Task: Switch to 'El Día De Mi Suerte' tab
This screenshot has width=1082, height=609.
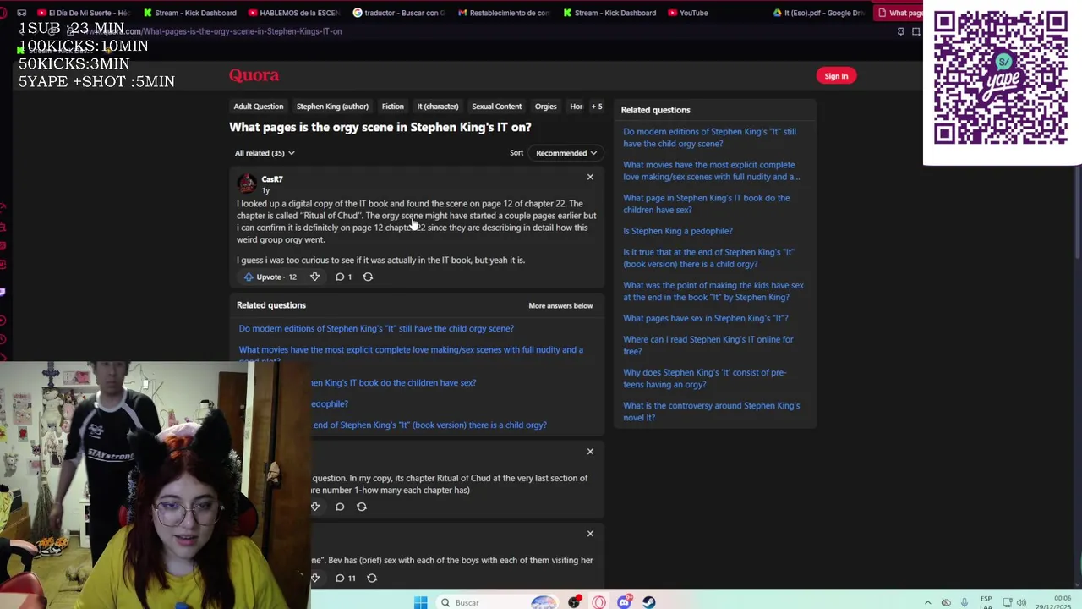Action: click(x=85, y=13)
